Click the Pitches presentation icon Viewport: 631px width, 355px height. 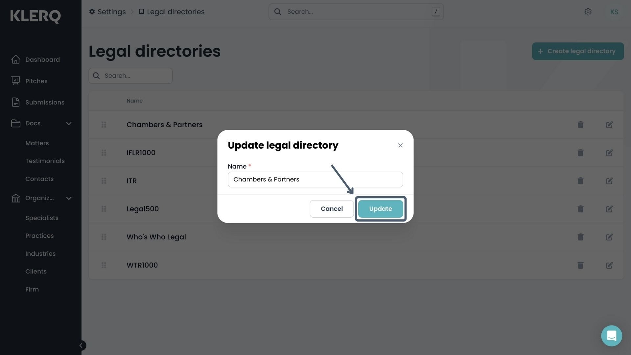coord(15,81)
